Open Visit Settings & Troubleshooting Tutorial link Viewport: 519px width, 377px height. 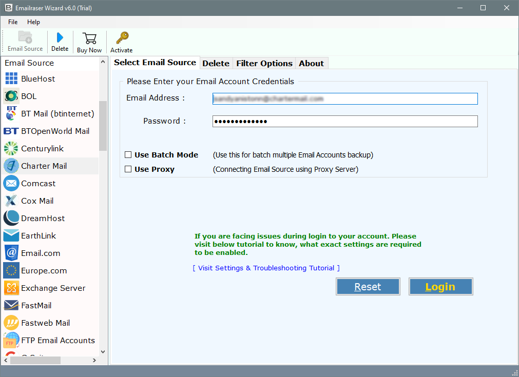266,268
